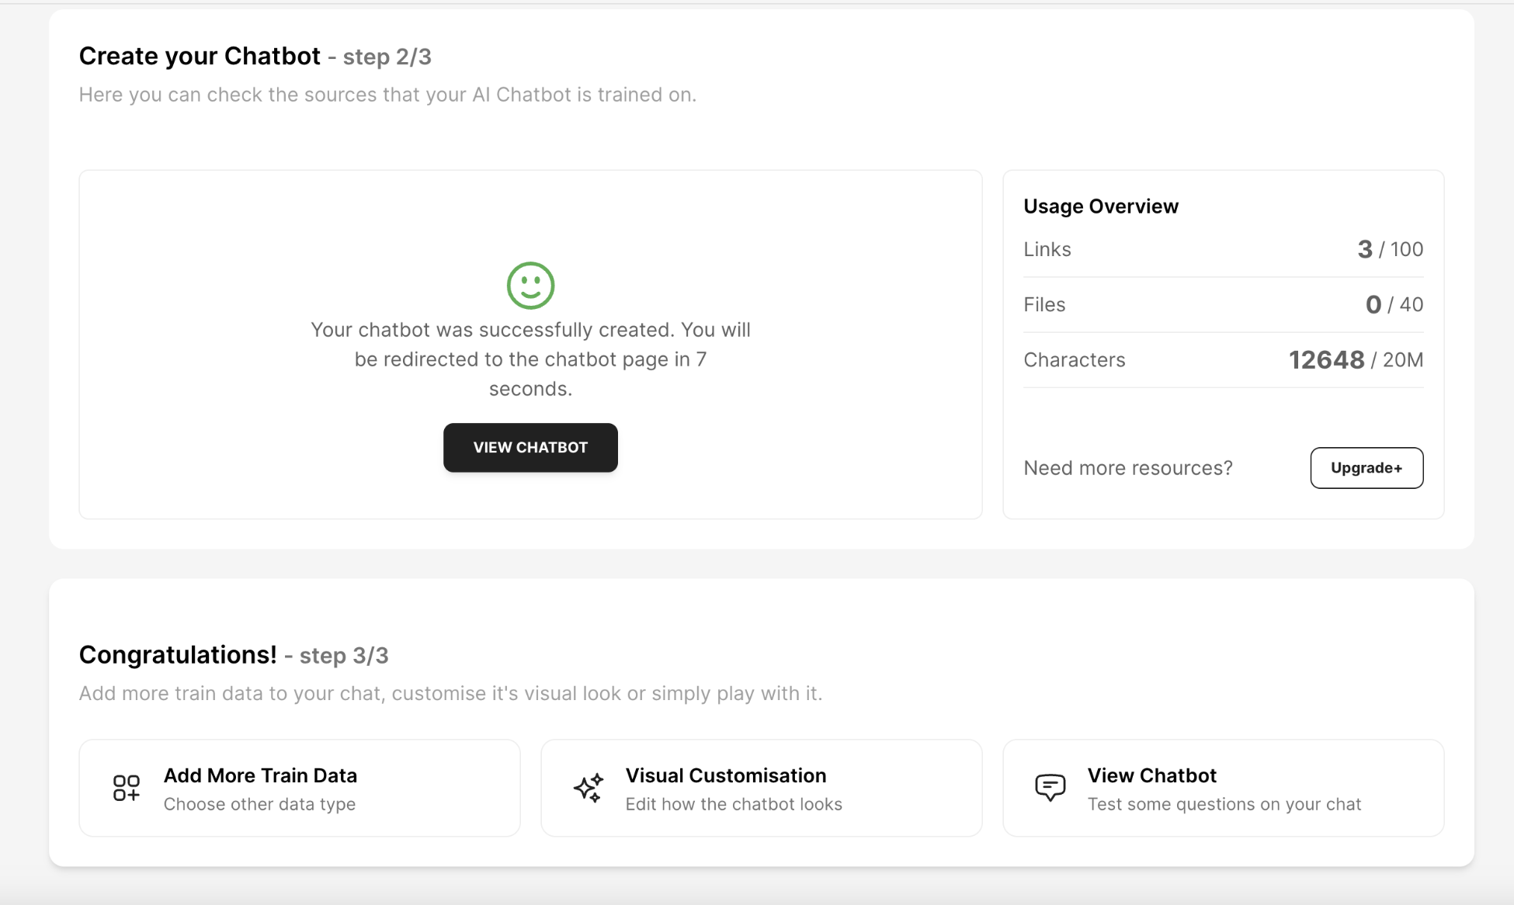Open the Add More Train Data card title
The image size is (1514, 905).
click(x=260, y=775)
